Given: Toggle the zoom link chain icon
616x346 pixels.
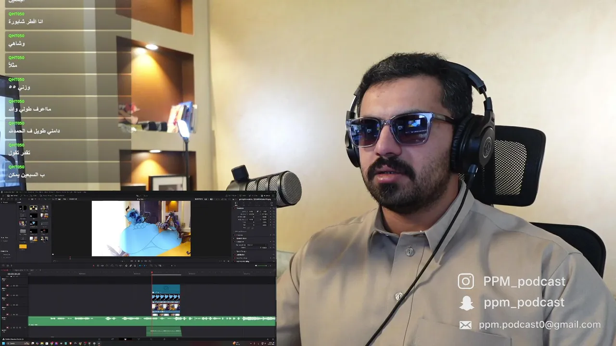Looking at the screenshot, I should click(258, 211).
